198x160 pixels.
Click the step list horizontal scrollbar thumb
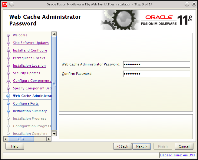tap(21, 139)
